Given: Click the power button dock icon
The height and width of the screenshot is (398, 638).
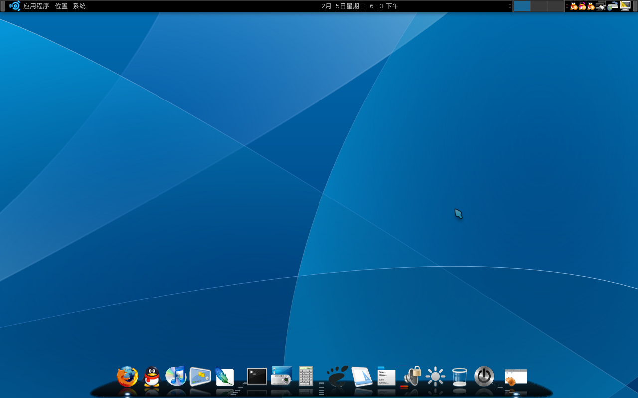Looking at the screenshot, I should (x=484, y=376).
